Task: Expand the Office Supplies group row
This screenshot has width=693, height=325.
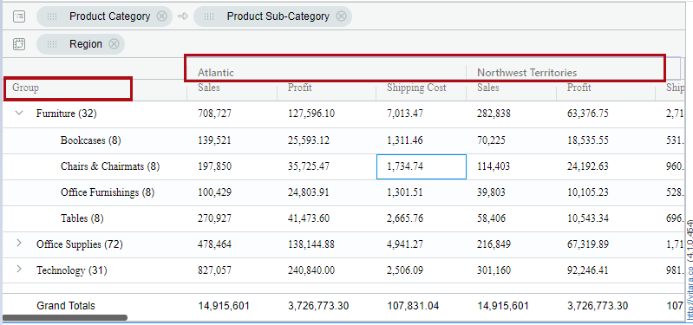Action: pyautogui.click(x=19, y=243)
